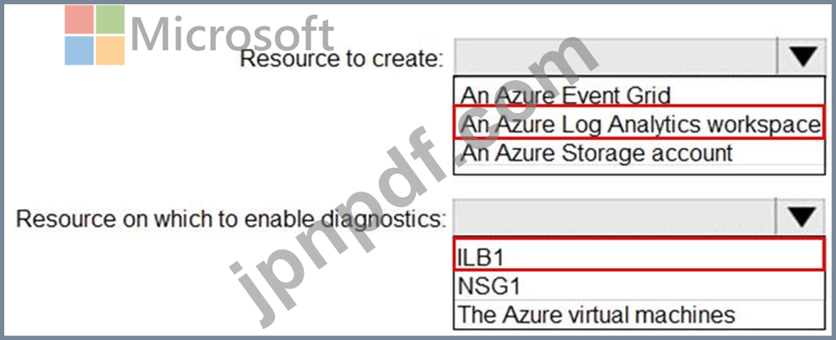Image resolution: width=836 pixels, height=340 pixels.
Task: Click the red highlight box around ILB1
Action: pos(639,254)
